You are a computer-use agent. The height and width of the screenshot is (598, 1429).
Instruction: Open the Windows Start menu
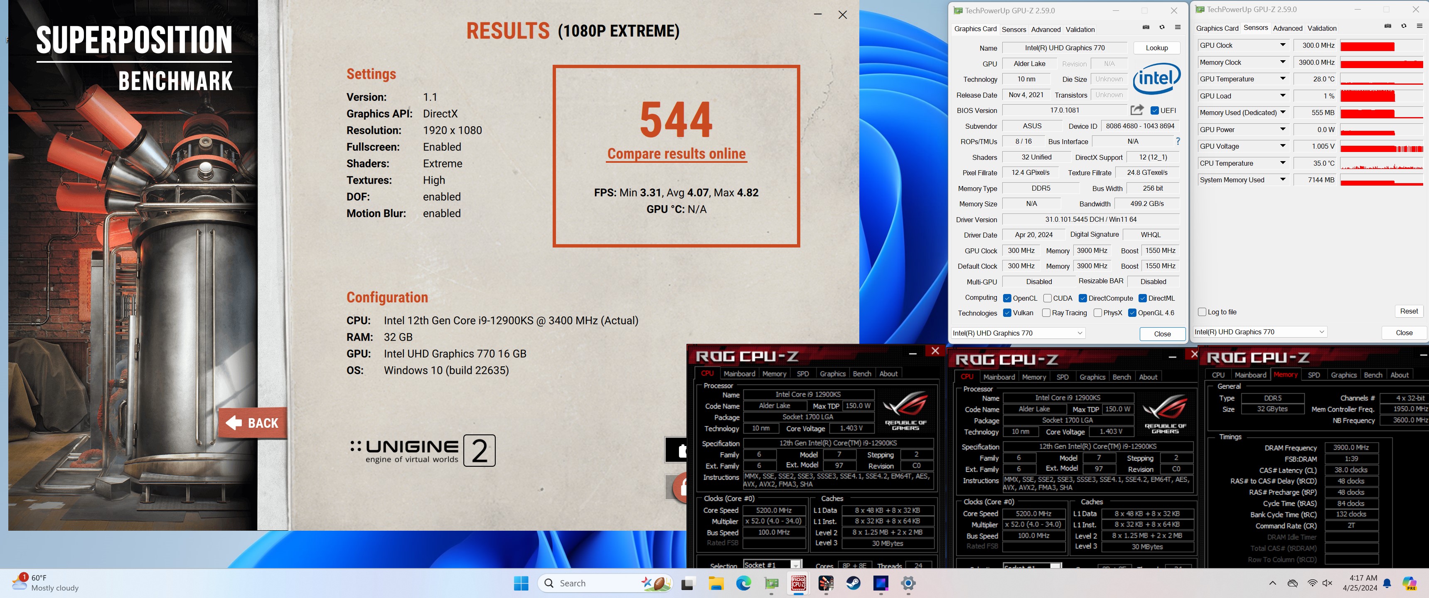521,583
